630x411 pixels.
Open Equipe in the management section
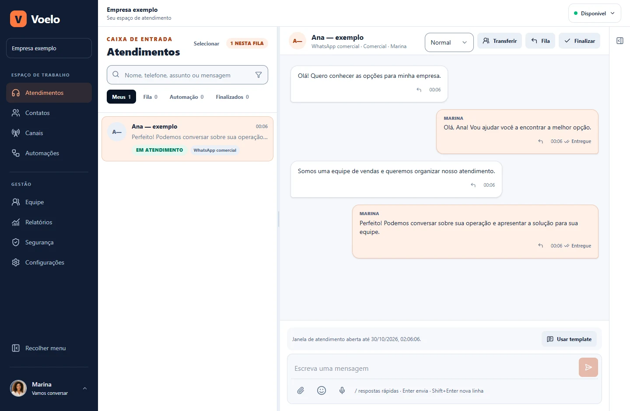pyautogui.click(x=49, y=202)
